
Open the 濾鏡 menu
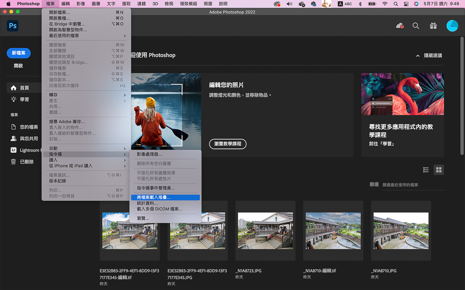coord(141,4)
